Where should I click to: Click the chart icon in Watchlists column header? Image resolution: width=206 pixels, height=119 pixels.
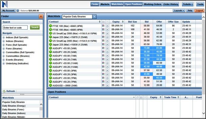coord(103,22)
